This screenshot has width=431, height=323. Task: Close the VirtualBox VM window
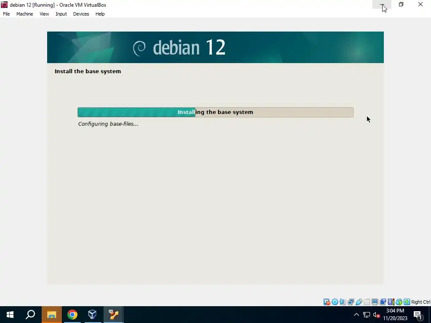pyautogui.click(x=420, y=4)
